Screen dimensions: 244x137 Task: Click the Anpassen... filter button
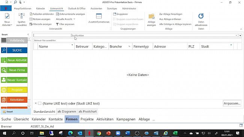click(232, 103)
